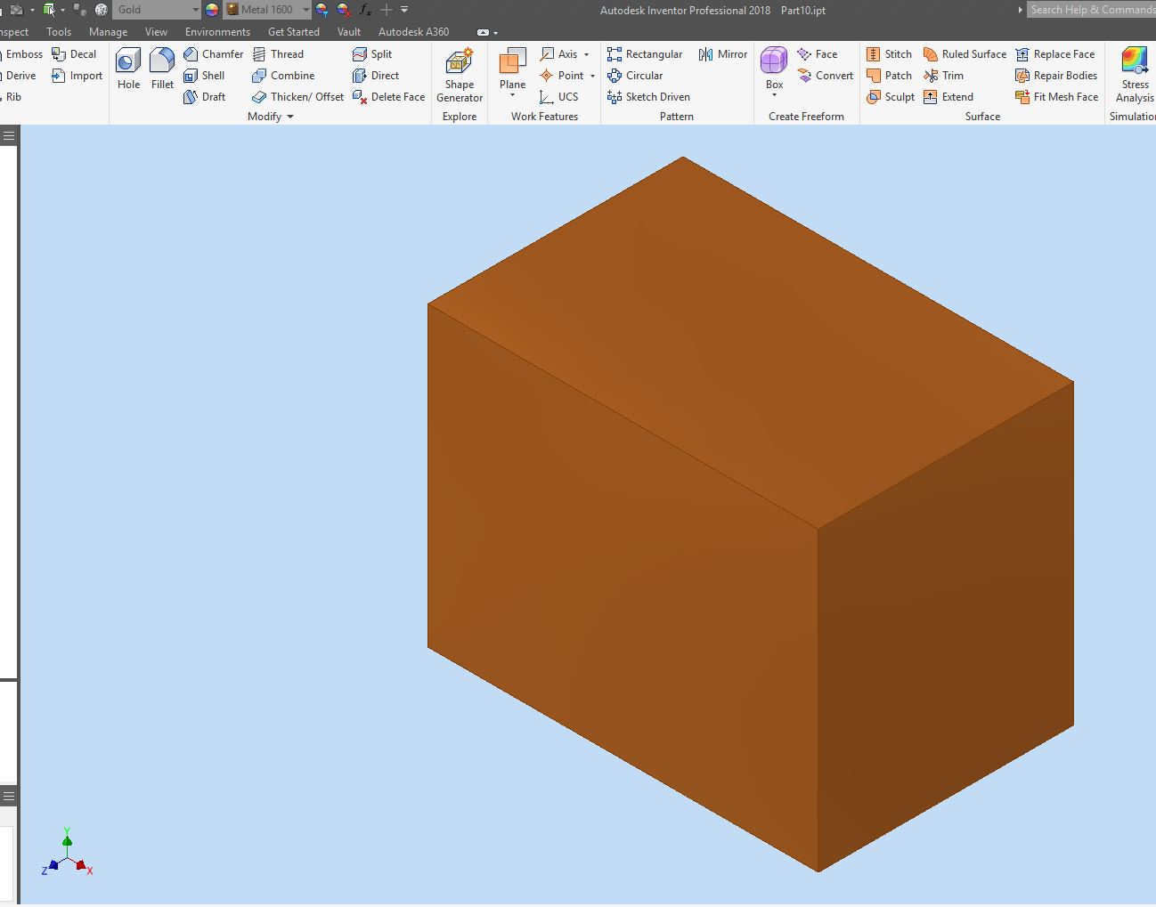
Task: Choose the Rectangular pattern tool
Action: click(x=645, y=54)
